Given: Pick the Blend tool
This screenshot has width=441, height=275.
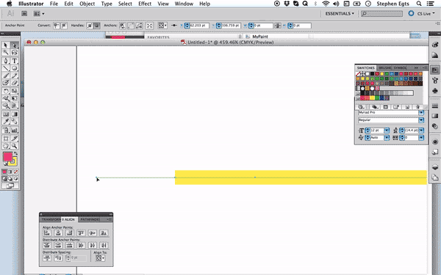Looking at the screenshot, I should point(15,122).
